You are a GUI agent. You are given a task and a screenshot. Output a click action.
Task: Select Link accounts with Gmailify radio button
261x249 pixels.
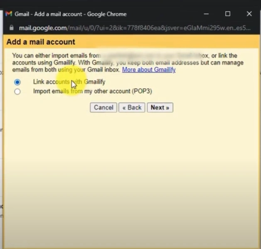click(17, 82)
